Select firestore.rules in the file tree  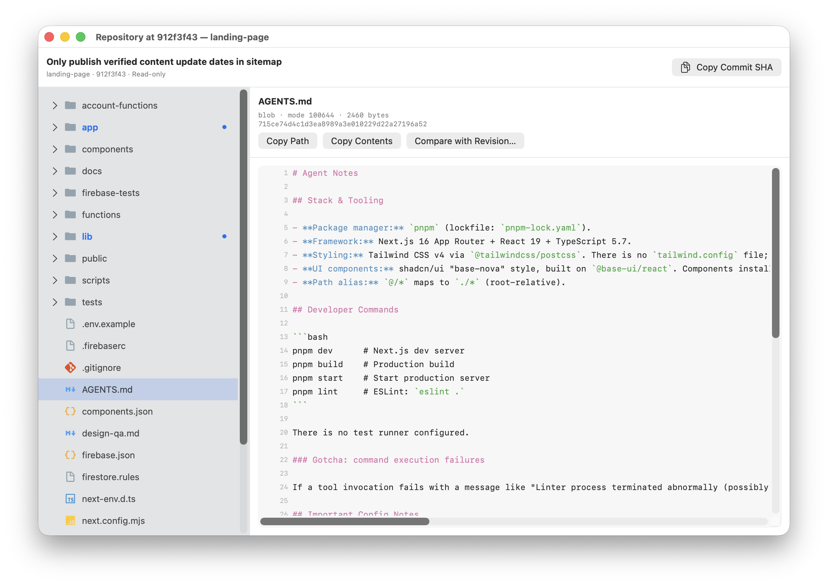pos(138,477)
